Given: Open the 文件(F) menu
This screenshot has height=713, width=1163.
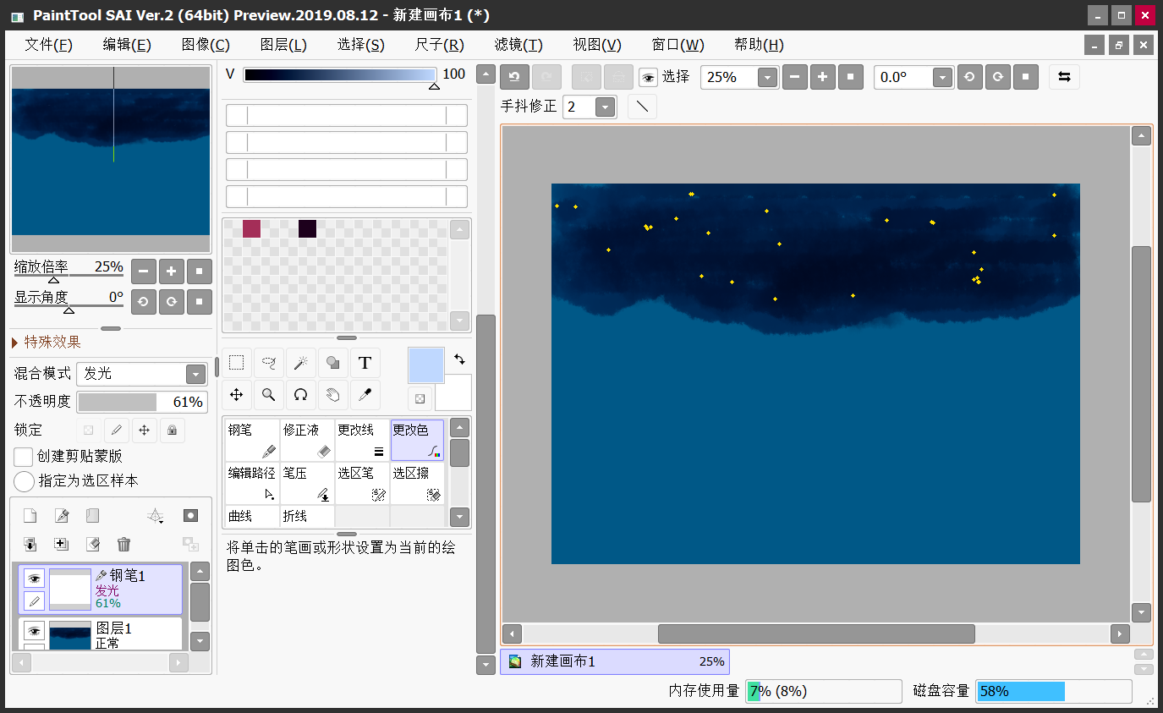Looking at the screenshot, I should pos(48,45).
